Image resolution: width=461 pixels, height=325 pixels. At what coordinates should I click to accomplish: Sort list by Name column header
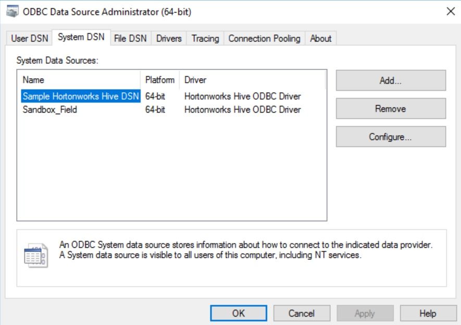[81, 80]
